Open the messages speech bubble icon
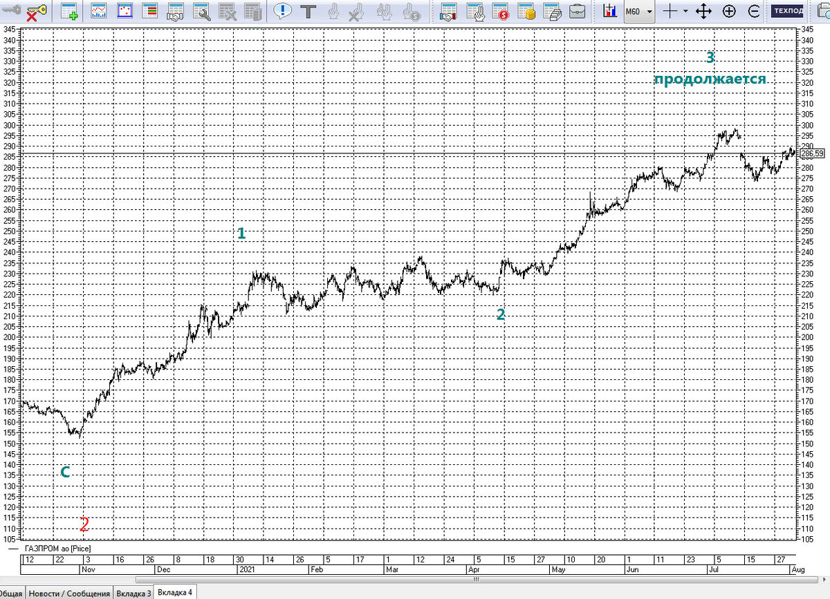 click(x=282, y=11)
